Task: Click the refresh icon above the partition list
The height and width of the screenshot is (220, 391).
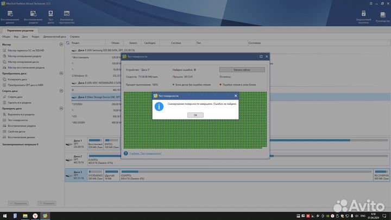Action: [67, 43]
